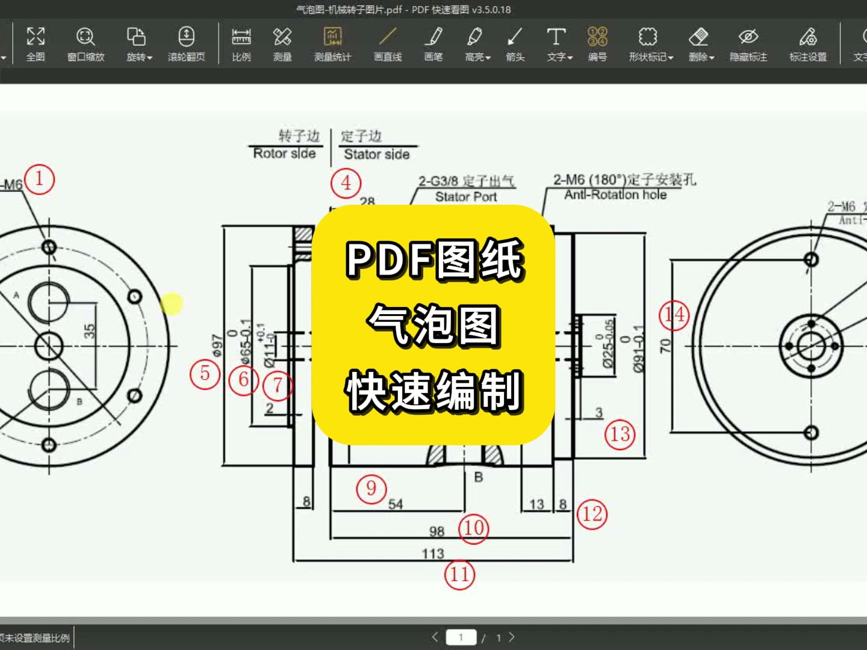Viewport: 867px width, 650px height.
Task: Click the red bubble number 1
Action: click(40, 179)
